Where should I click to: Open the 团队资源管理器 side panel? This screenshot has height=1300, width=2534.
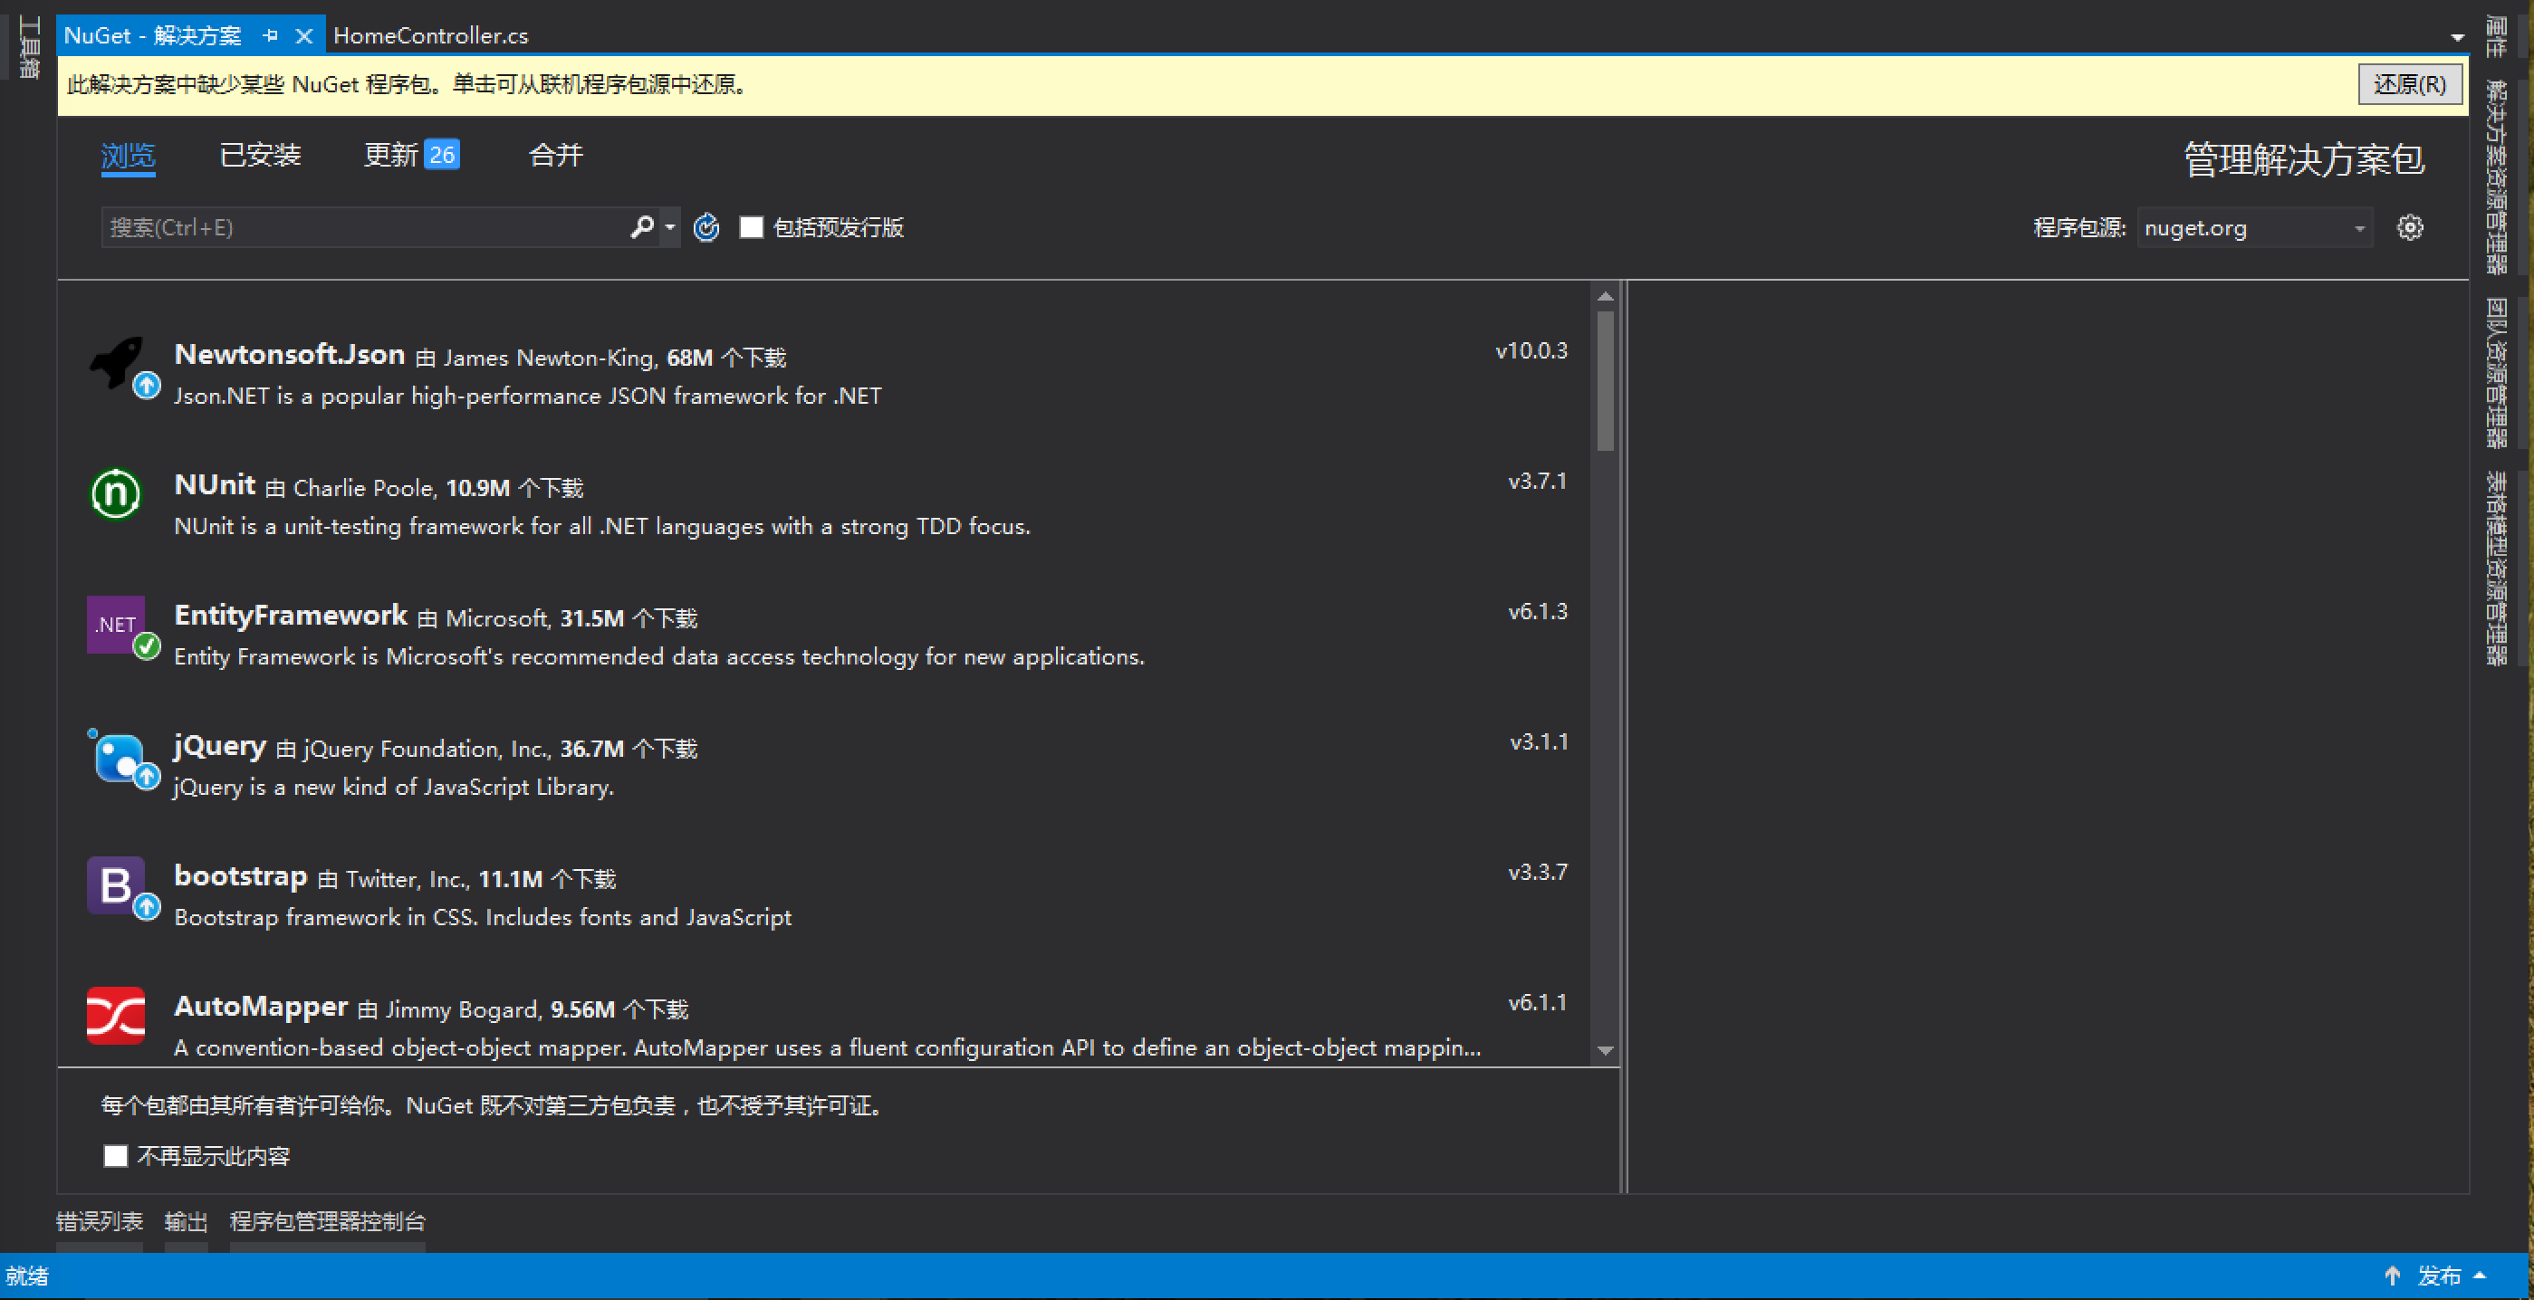[x=2497, y=374]
